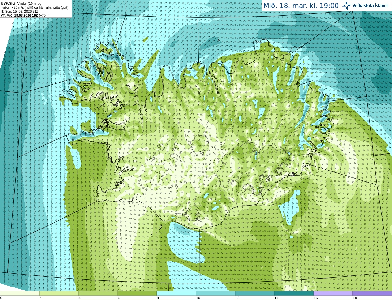The width and height of the screenshot is (392, 300).
Task: Click the legend scale label "18"
Action: [x=355, y=298]
